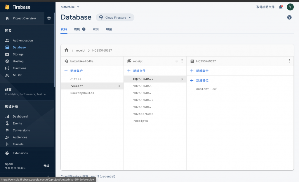This screenshot has height=182, width=299.
Task: Click 取得說明文件 link
Action: (265, 7)
